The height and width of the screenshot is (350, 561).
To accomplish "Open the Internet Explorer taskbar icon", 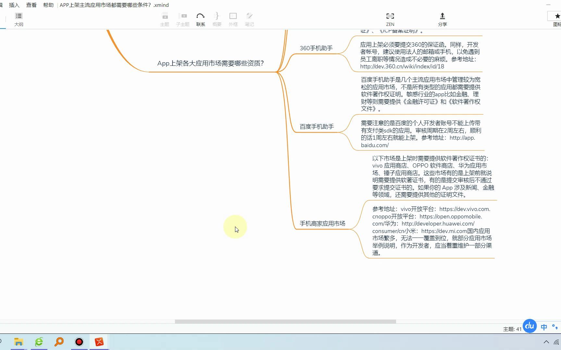I will coord(39,342).
